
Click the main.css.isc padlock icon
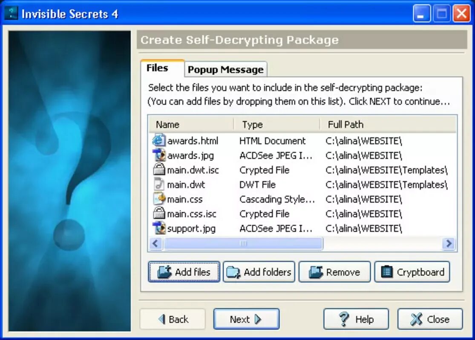tap(159, 214)
